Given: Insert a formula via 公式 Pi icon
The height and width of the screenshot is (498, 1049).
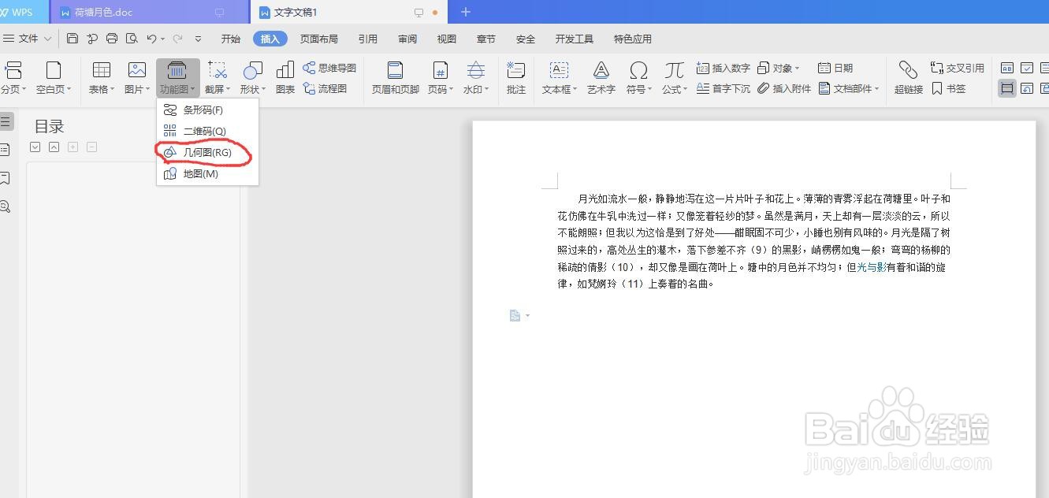Looking at the screenshot, I should coord(674,78).
